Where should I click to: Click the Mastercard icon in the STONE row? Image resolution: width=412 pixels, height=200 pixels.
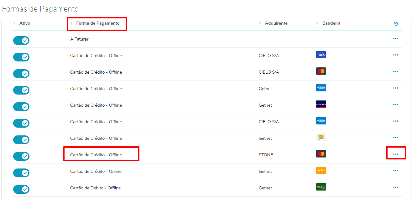click(321, 154)
